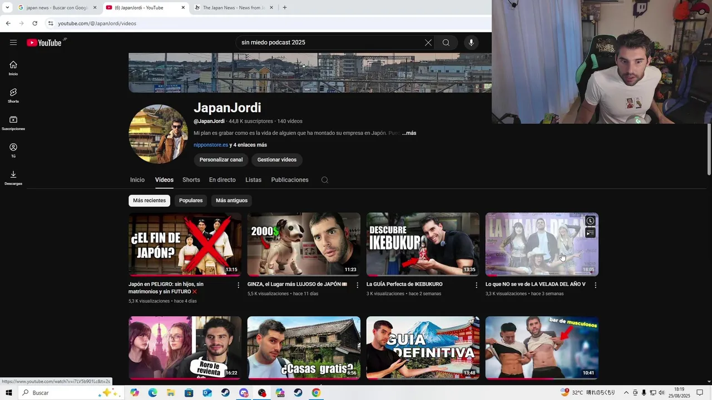Screen dimensions: 712x400
Task: Select the Más recientes filter chip
Action: 149,201
